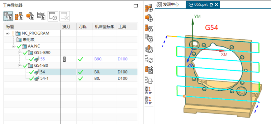The height and width of the screenshot is (124, 271).
Task: Click Expand All tree icon
Action: tap(149, 90)
